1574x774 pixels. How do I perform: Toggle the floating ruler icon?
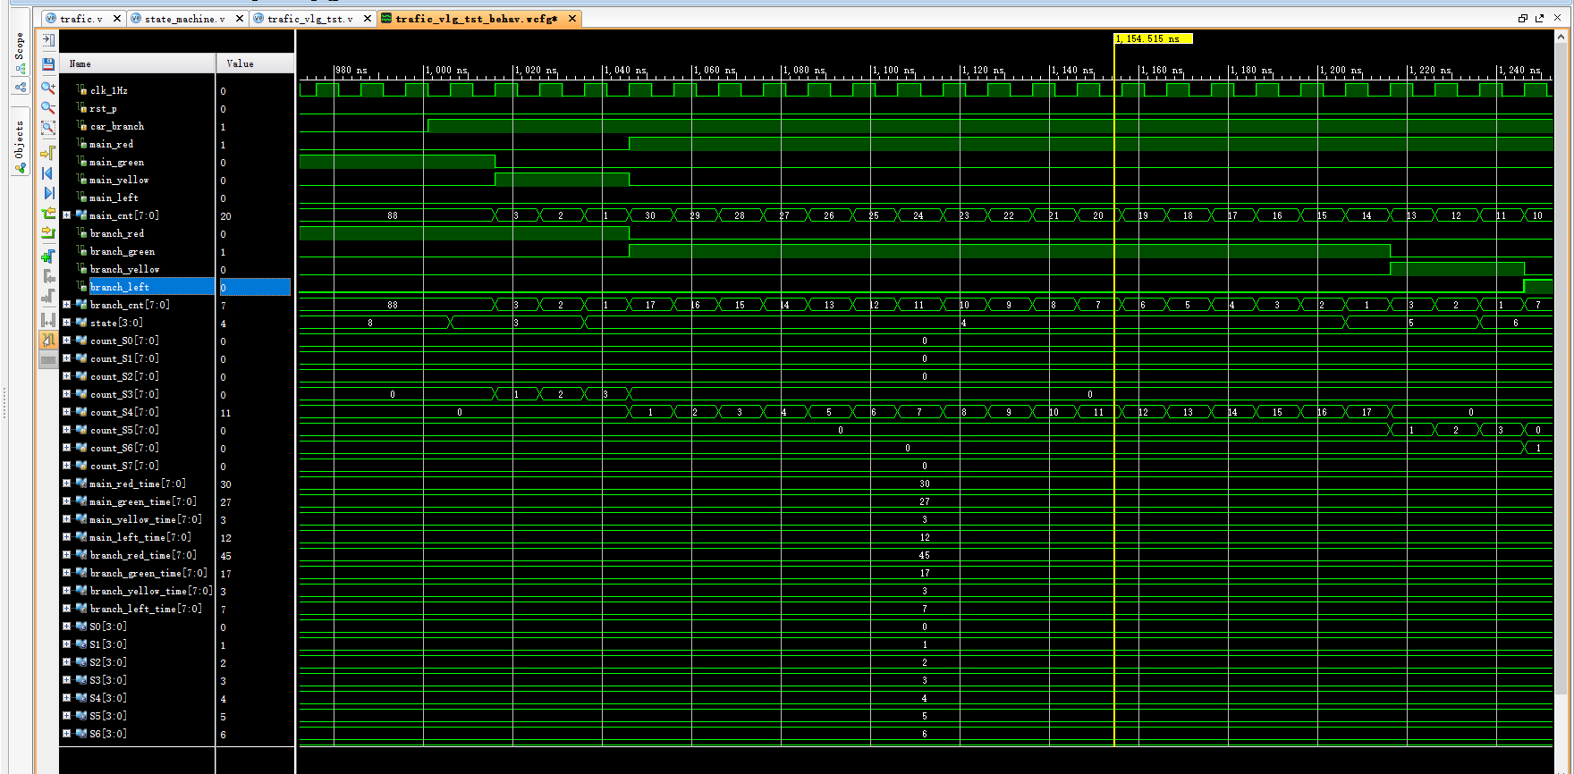pyautogui.click(x=48, y=359)
